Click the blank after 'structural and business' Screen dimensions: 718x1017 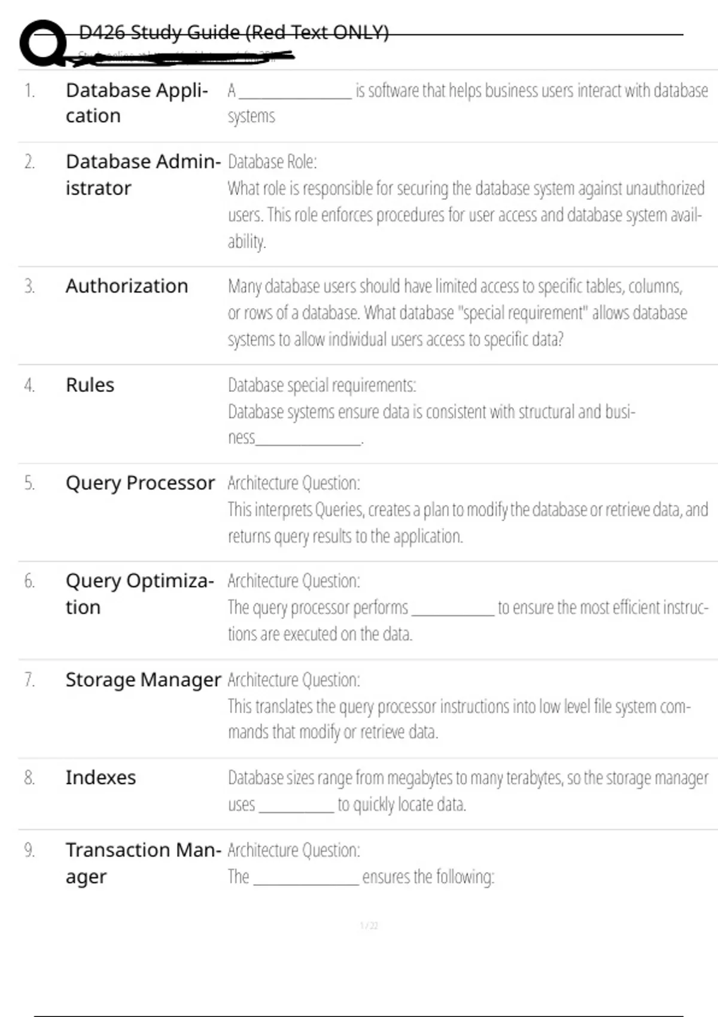point(309,440)
